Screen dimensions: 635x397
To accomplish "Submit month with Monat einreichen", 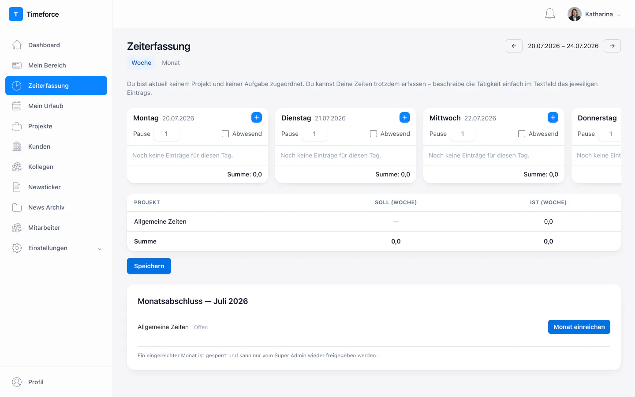I will pos(579,327).
